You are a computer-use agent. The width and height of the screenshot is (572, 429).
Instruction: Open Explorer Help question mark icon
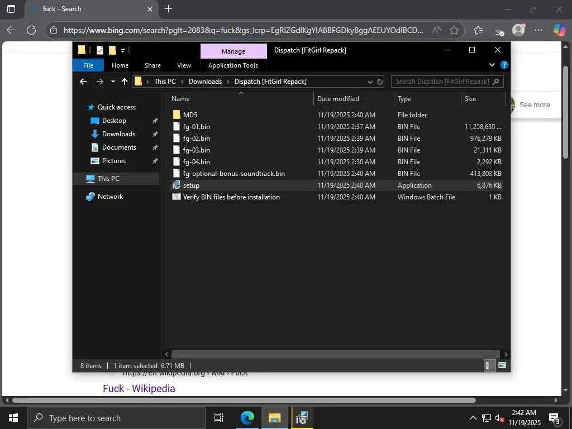[x=504, y=65]
